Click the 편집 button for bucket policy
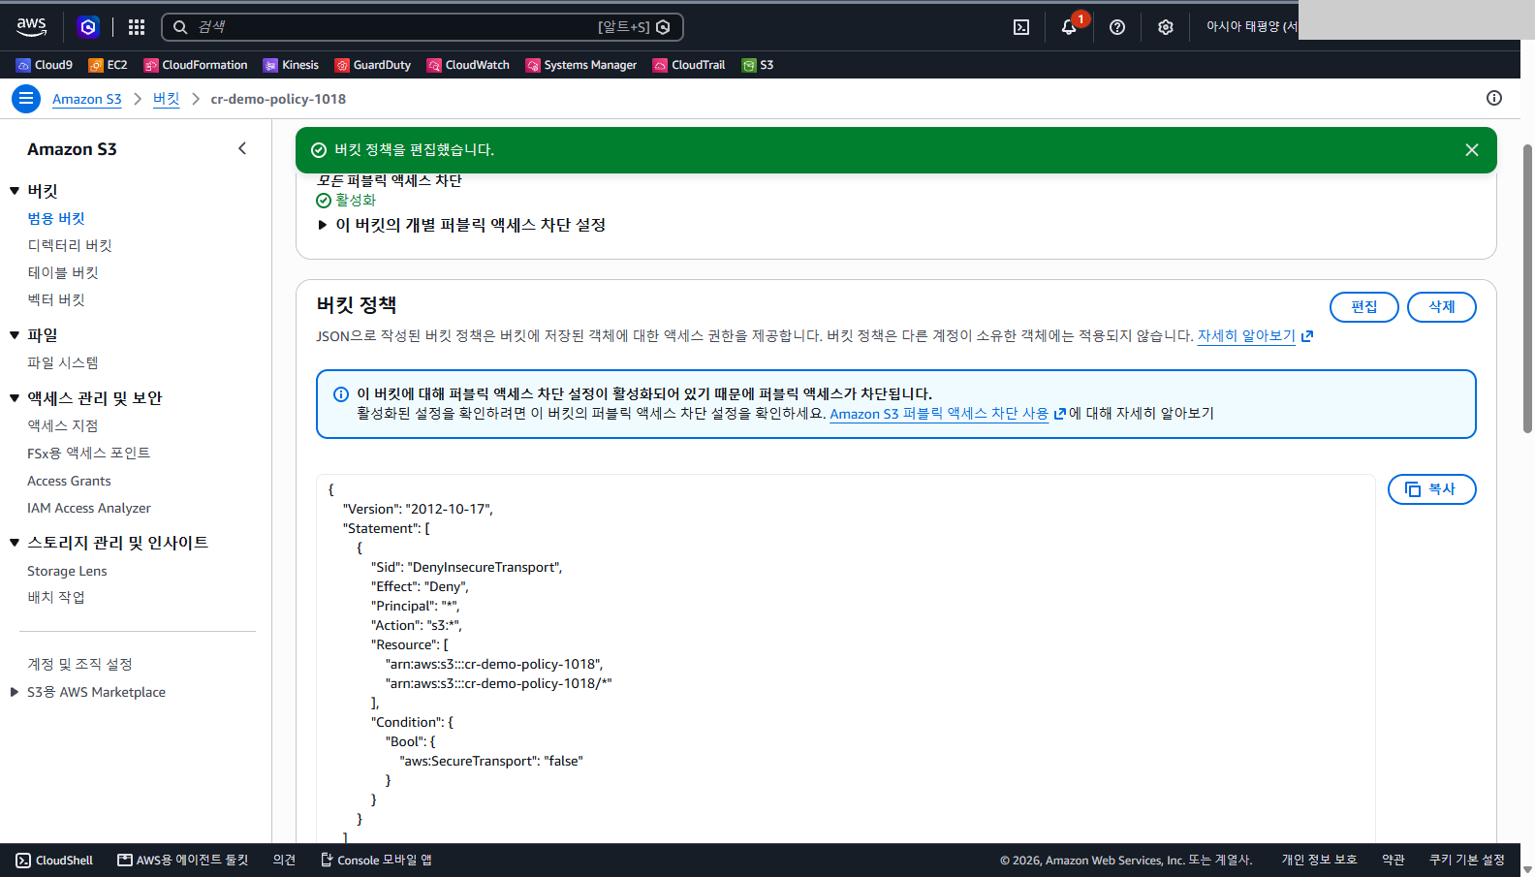The width and height of the screenshot is (1535, 877). click(x=1364, y=307)
